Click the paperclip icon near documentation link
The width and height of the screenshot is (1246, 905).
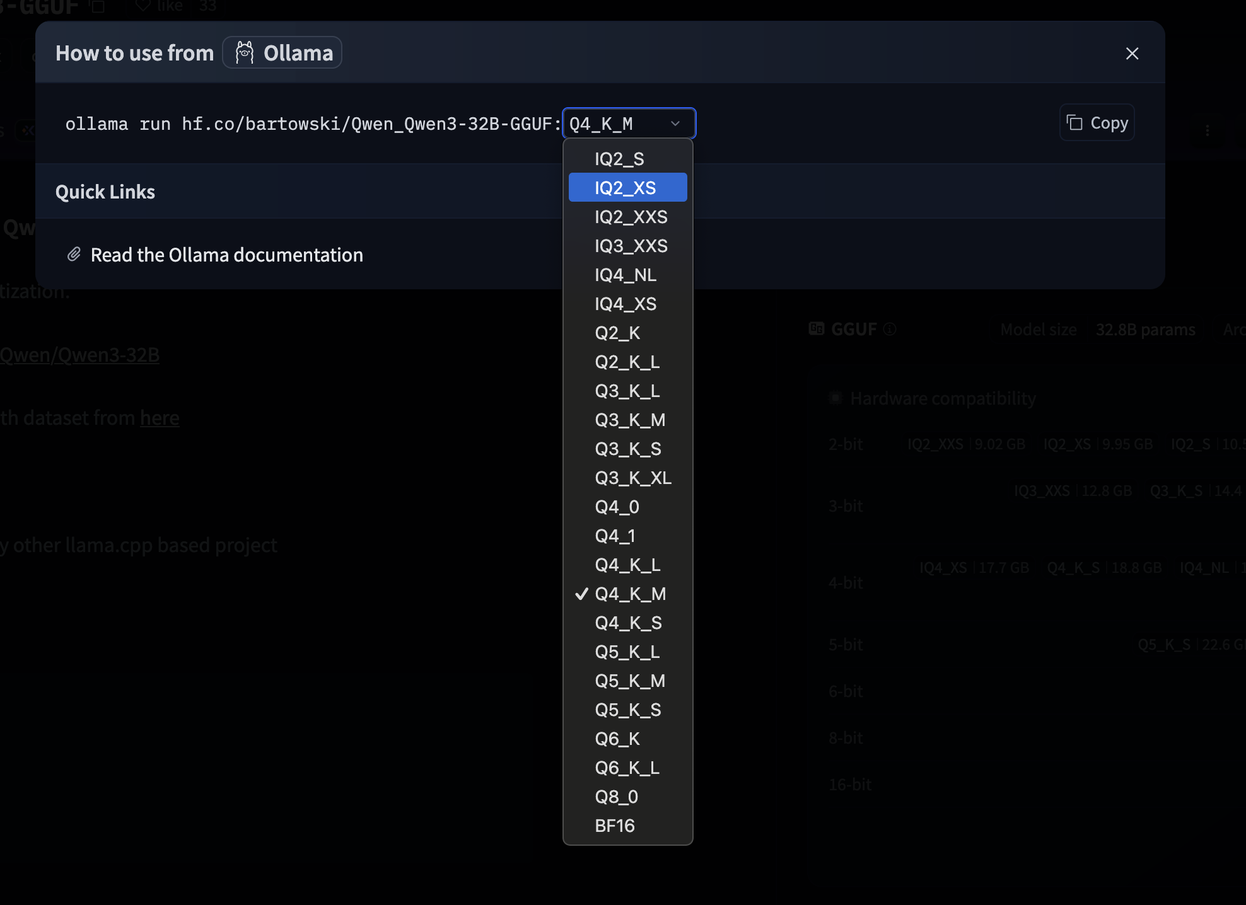coord(74,255)
